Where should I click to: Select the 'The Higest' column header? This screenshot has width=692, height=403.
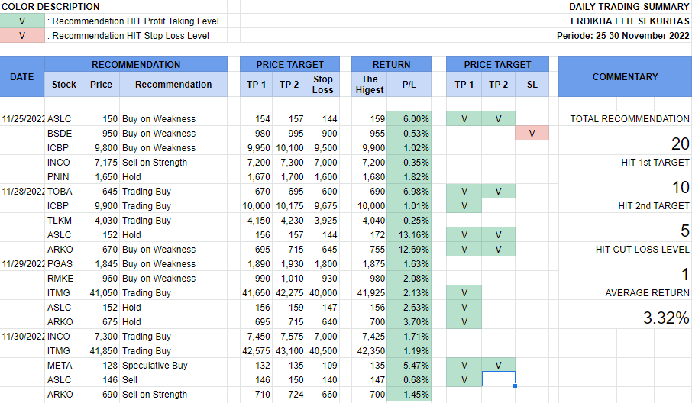click(x=370, y=84)
